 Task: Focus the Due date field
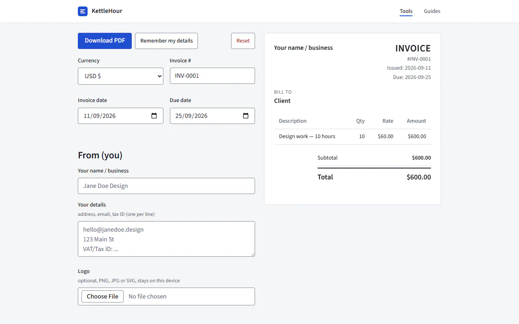click(212, 116)
